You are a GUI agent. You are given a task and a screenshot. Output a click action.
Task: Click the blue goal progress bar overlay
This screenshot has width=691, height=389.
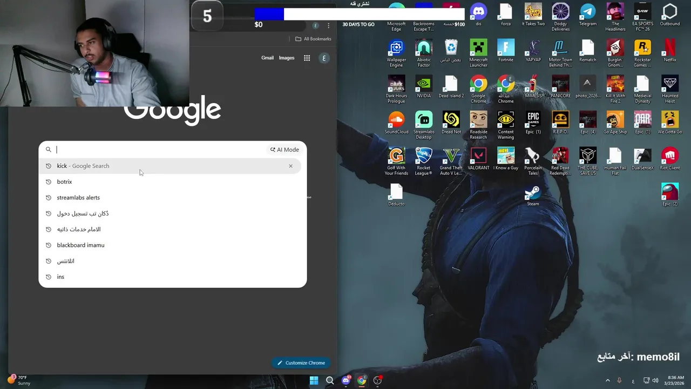(269, 14)
